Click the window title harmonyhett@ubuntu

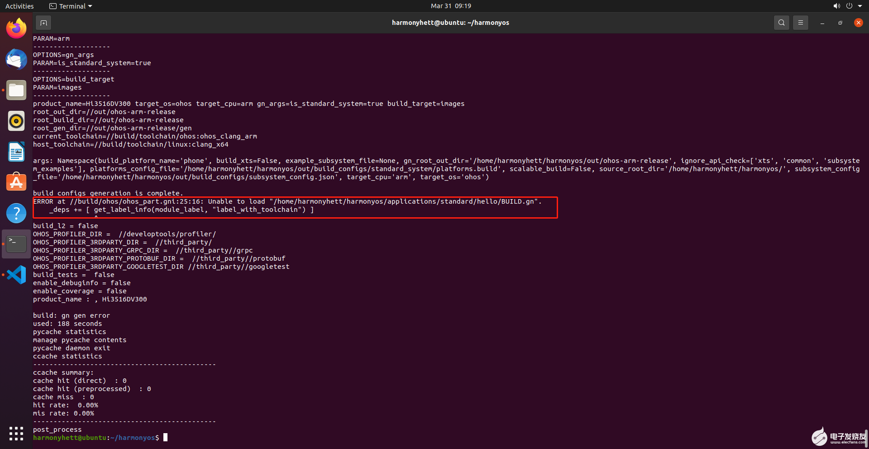pyautogui.click(x=450, y=23)
